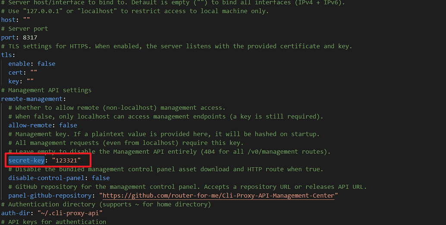The image size is (446, 225).
Task: Click the false value of enable
Action: click(x=46, y=64)
